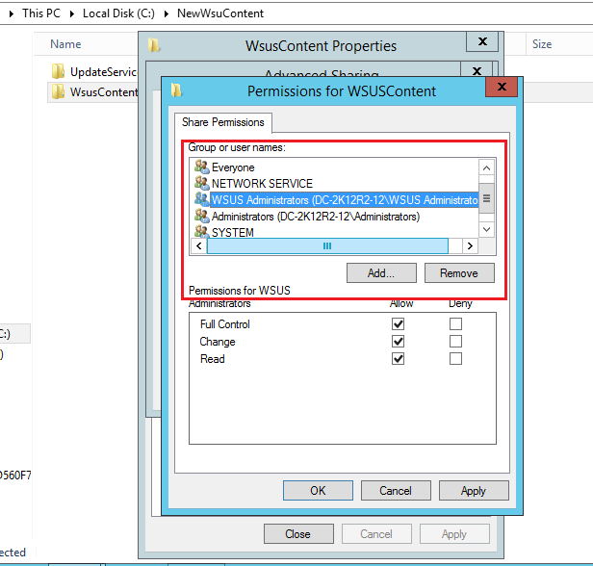Toggle the Allow Read checkbox
This screenshot has width=593, height=566.
click(x=398, y=358)
